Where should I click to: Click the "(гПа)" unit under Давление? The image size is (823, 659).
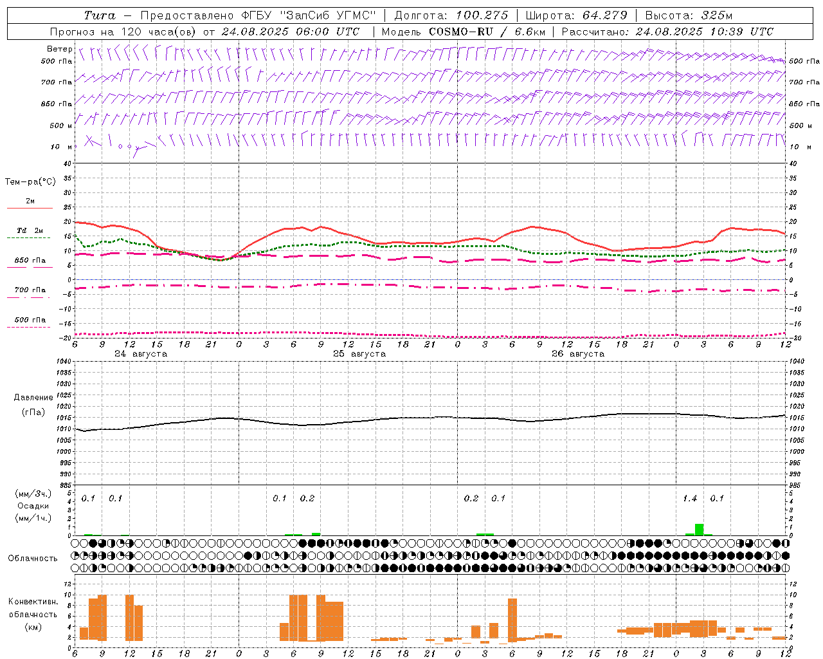33,412
